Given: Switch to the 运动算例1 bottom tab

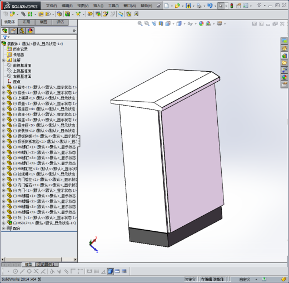Looking at the screenshot, I should (46, 265).
